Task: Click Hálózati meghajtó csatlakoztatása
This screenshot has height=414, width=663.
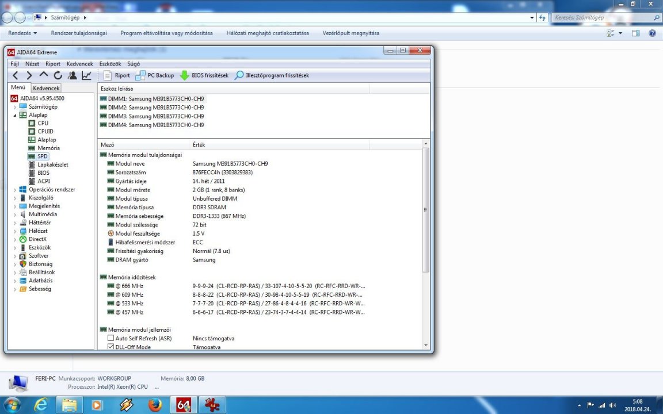Action: click(268, 33)
